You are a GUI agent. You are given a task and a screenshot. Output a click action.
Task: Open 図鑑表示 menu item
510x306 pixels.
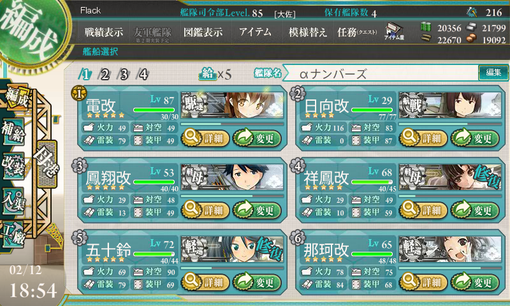(203, 32)
